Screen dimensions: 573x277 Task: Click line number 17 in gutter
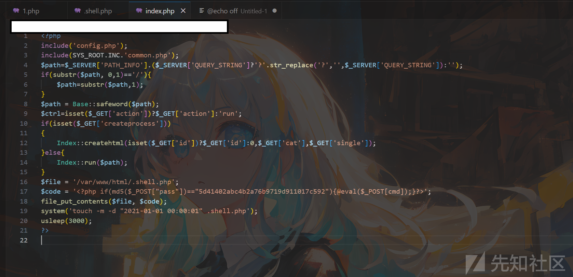(x=24, y=192)
